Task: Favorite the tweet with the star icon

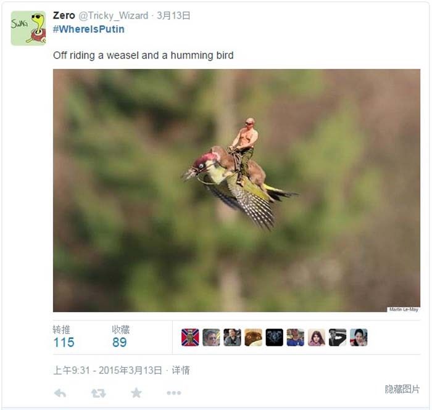Action: point(136,393)
